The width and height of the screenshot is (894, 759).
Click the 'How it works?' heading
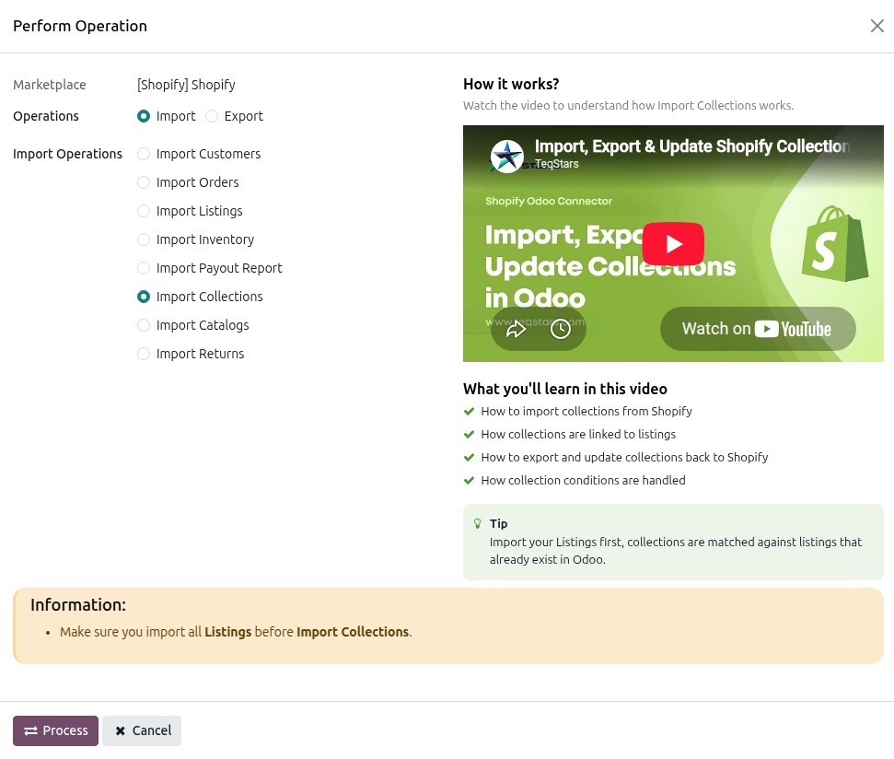(x=511, y=84)
